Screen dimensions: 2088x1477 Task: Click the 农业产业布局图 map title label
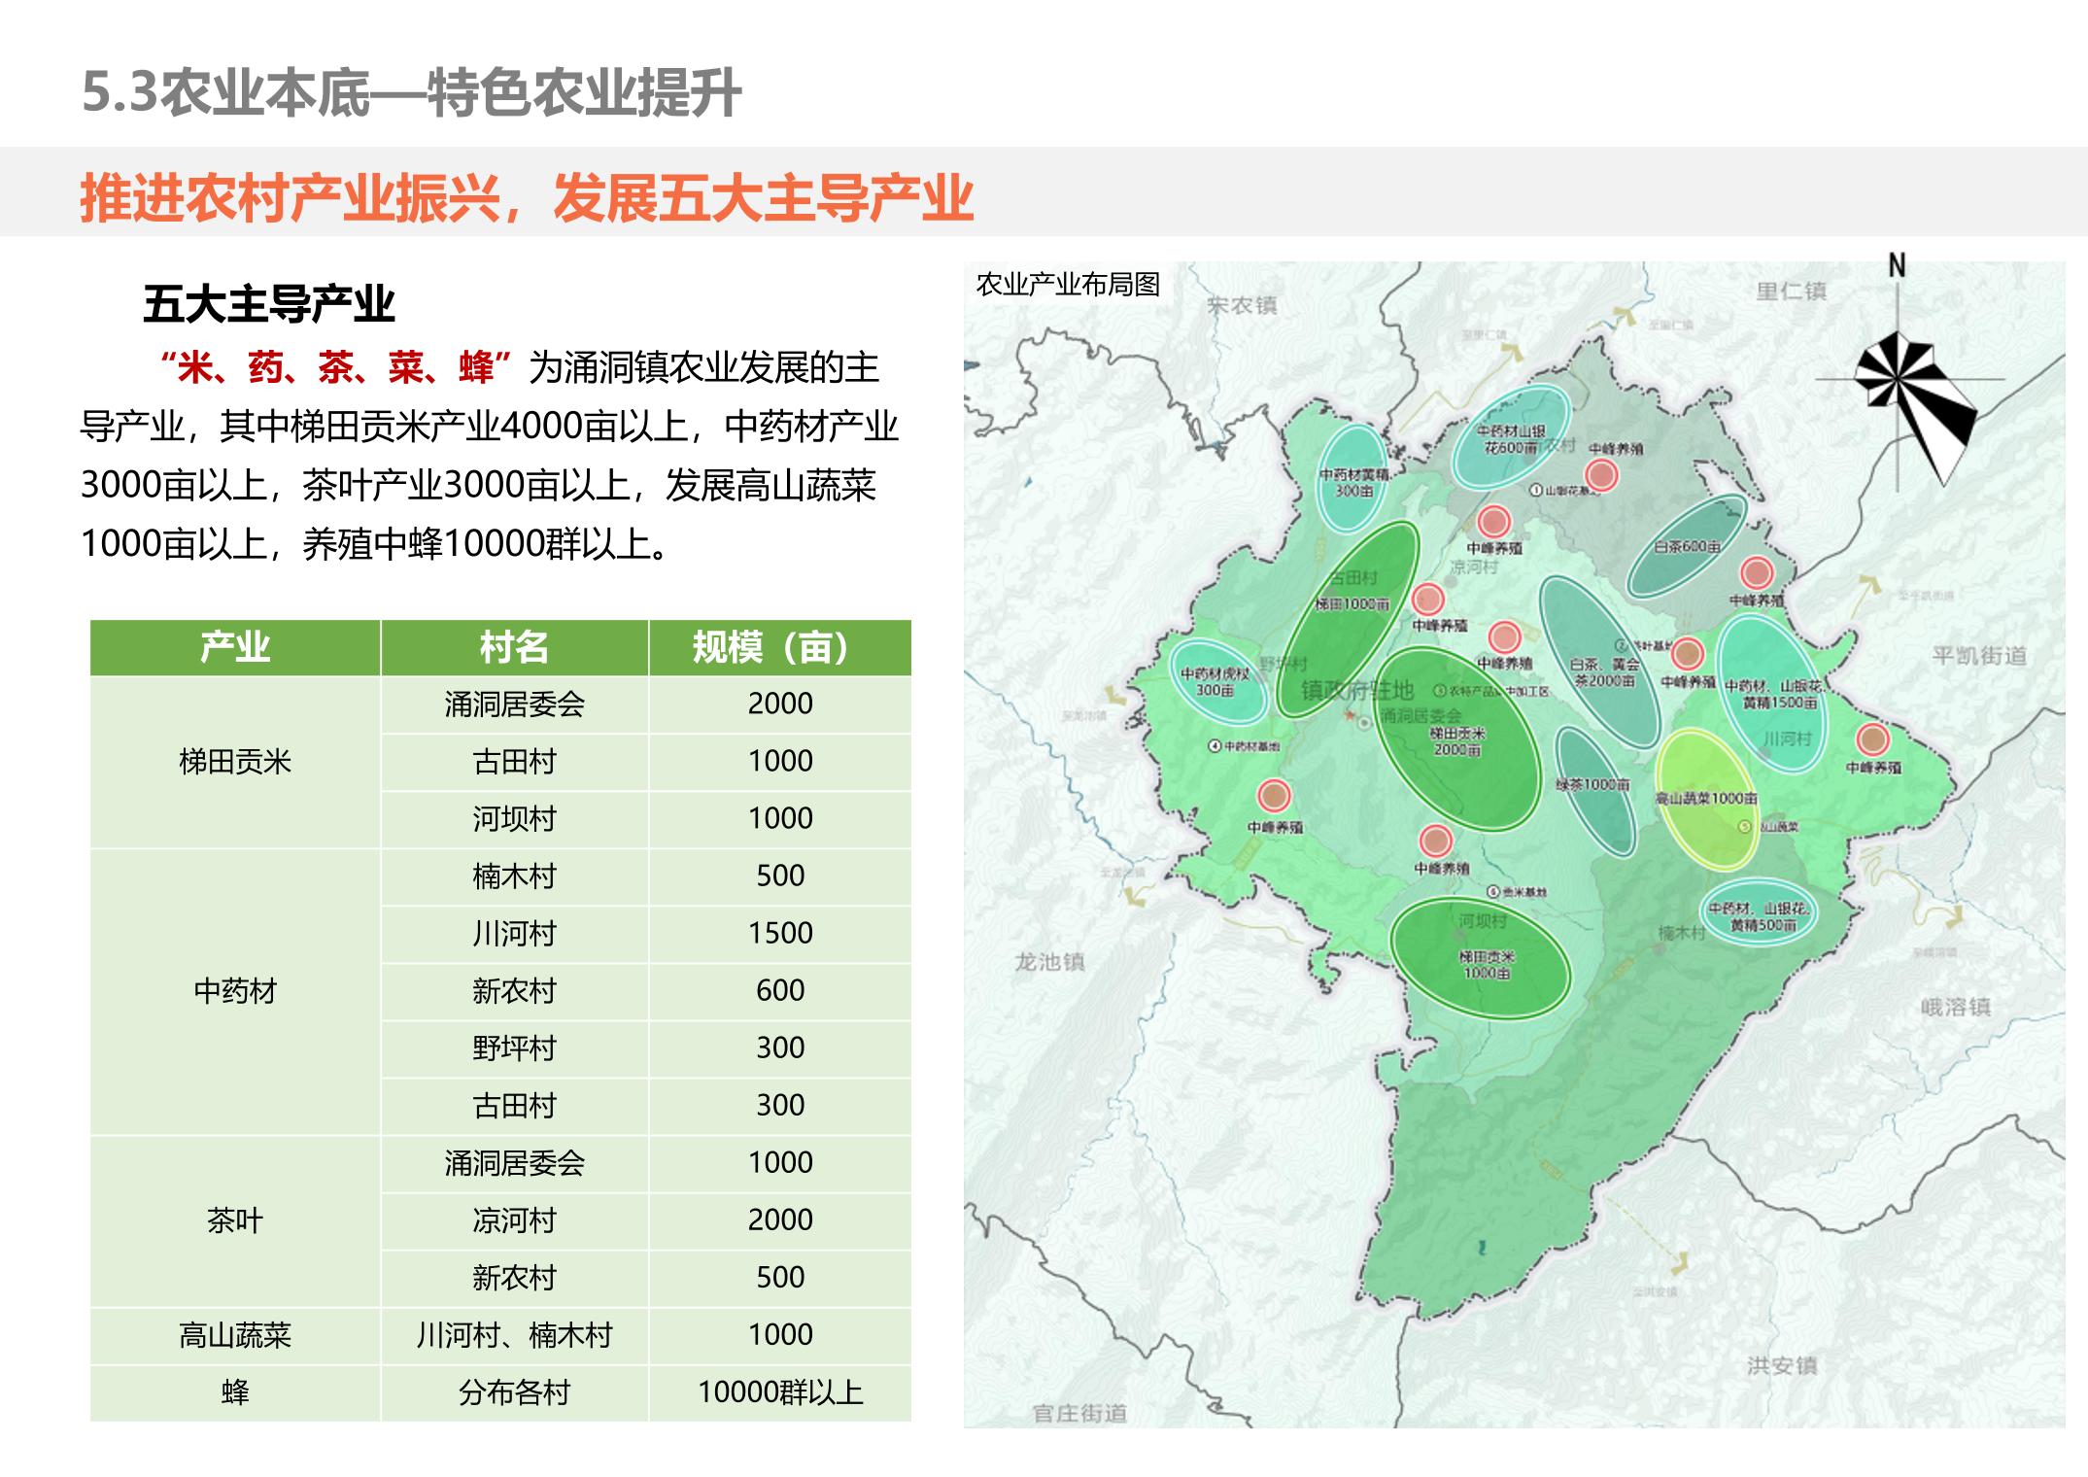click(1067, 285)
